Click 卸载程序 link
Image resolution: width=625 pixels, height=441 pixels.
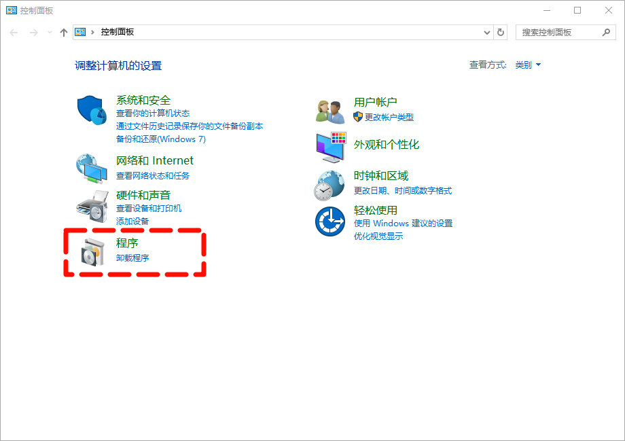[132, 258]
